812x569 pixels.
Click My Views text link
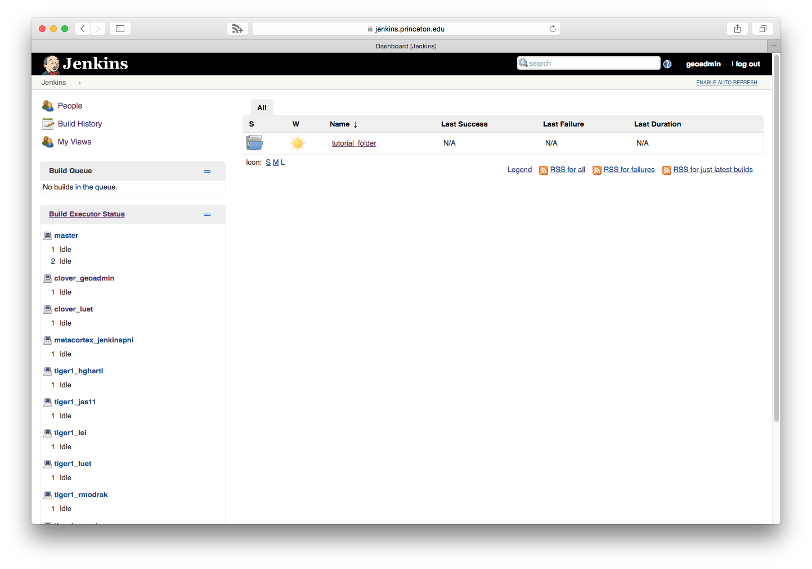coord(74,142)
